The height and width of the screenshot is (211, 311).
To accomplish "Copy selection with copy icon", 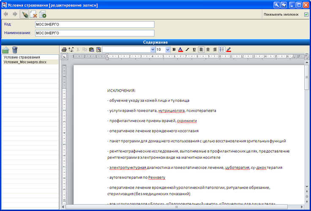I will tap(85, 49).
